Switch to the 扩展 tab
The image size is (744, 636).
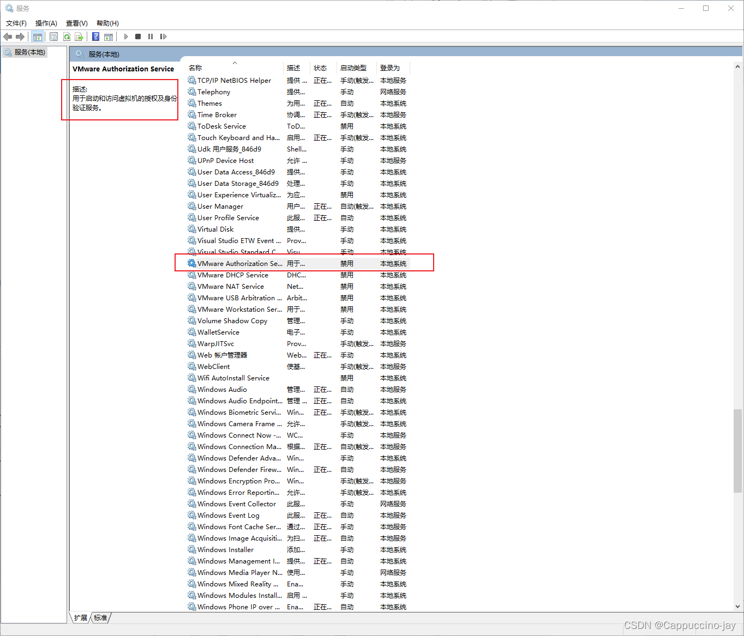pyautogui.click(x=81, y=617)
